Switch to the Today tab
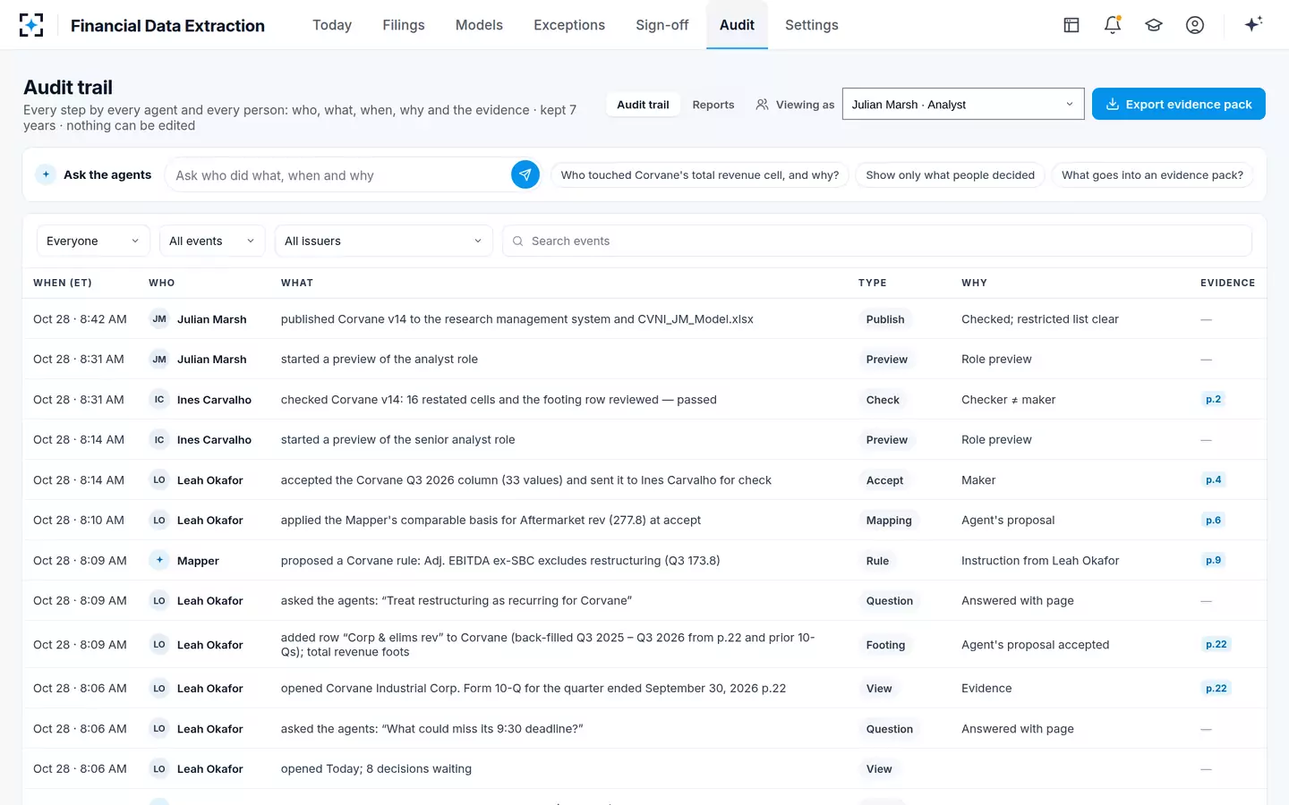The height and width of the screenshot is (805, 1289). (332, 25)
